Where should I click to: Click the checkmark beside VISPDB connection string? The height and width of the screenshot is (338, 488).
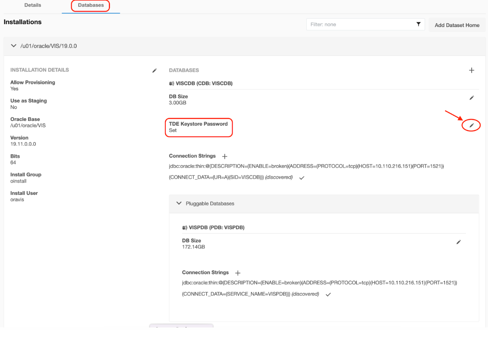tap(328, 295)
